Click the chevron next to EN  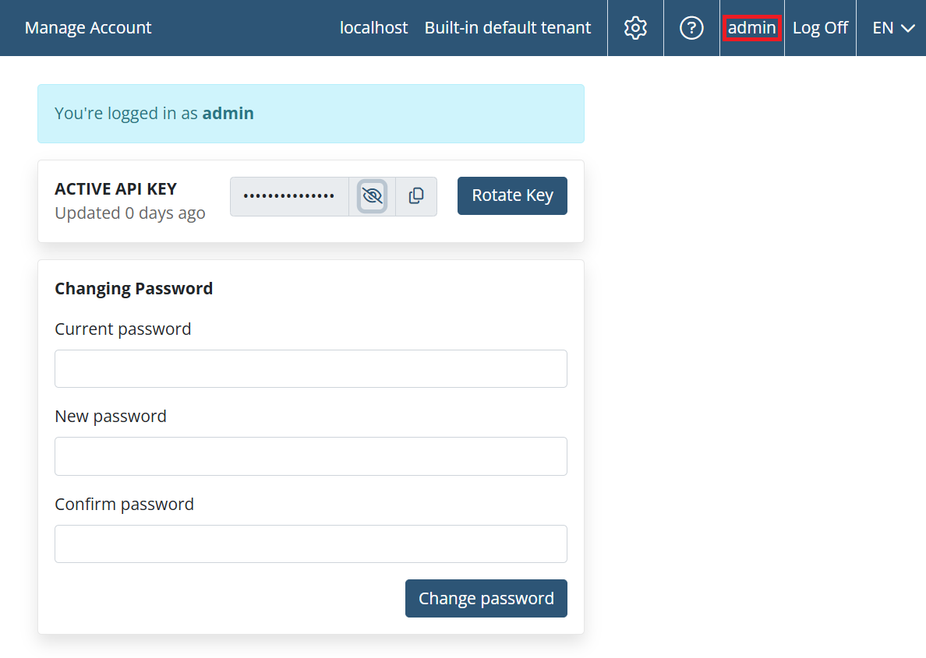point(908,28)
